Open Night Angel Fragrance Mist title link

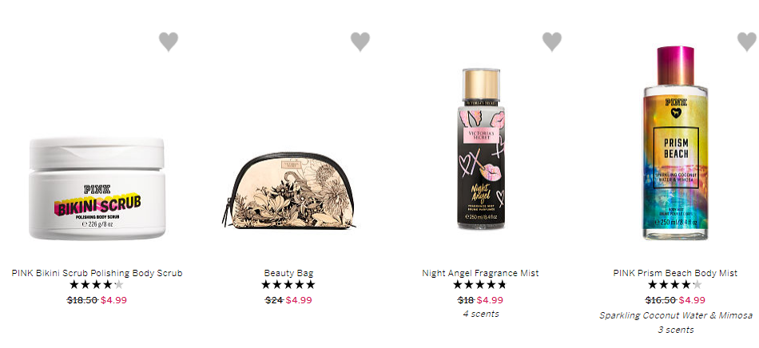pos(480,273)
